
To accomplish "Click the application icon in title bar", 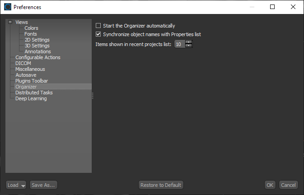I will pos(7,7).
